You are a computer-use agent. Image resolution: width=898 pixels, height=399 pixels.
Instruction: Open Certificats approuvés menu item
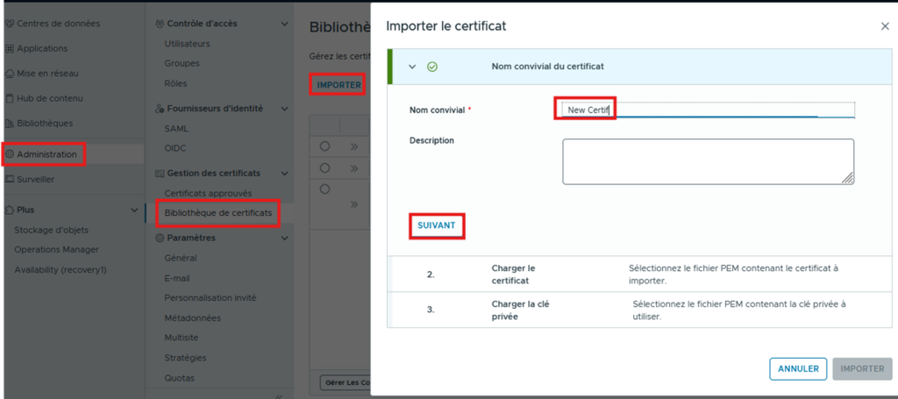click(x=208, y=193)
